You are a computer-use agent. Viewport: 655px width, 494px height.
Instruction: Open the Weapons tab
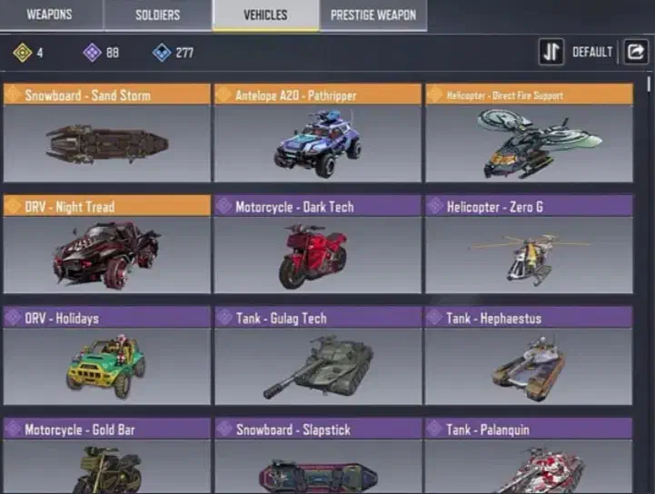(49, 15)
